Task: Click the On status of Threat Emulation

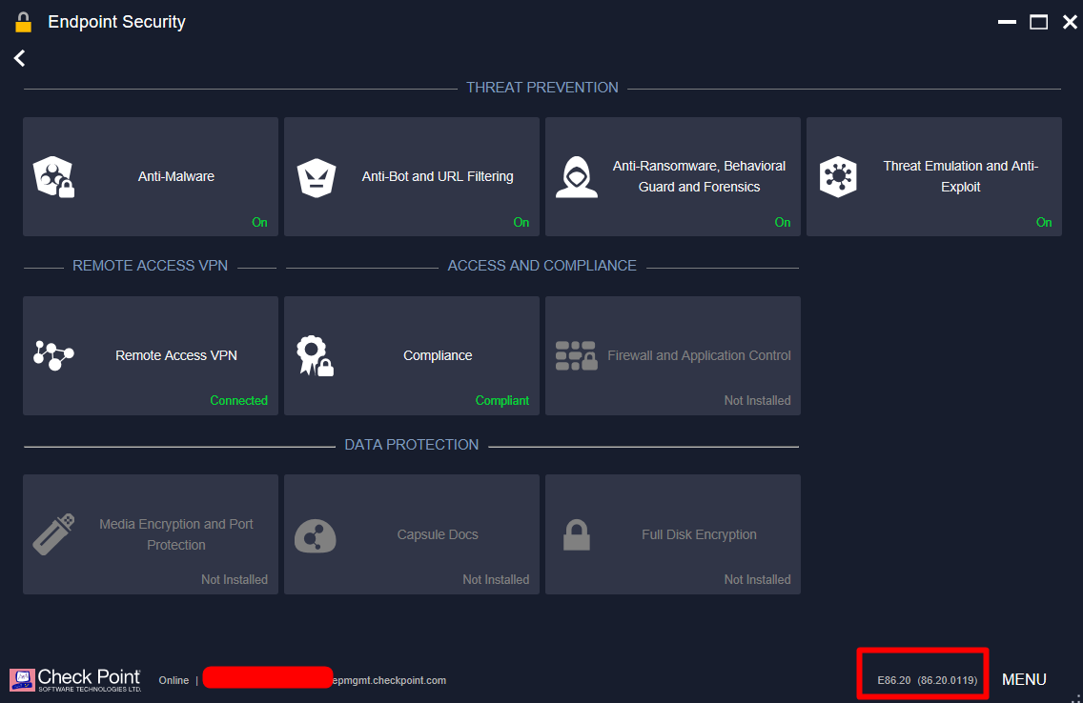Action: click(x=1044, y=222)
